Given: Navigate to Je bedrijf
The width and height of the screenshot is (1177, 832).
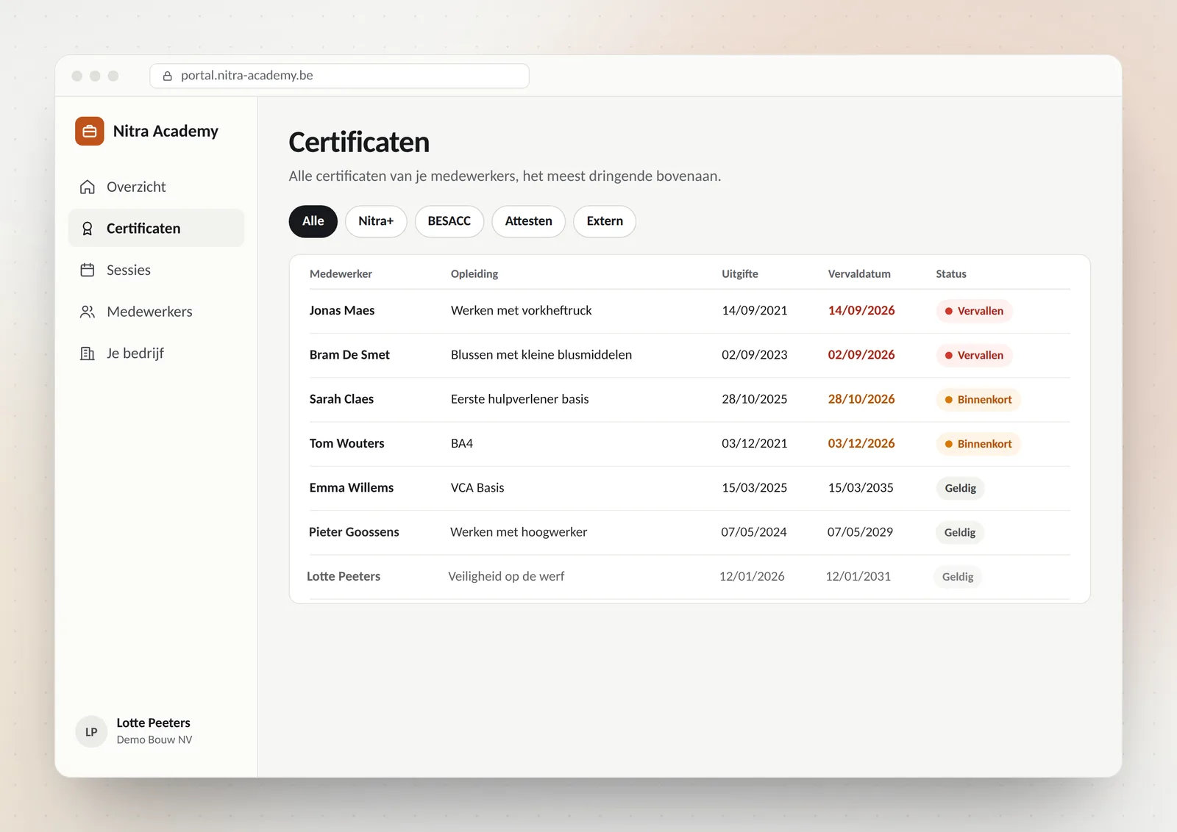Looking at the screenshot, I should point(156,354).
